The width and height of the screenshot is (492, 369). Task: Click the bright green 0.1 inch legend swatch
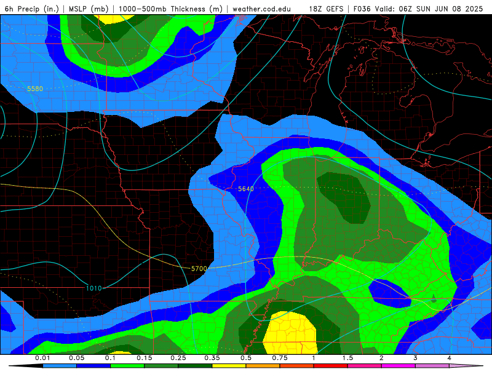[x=127, y=366]
